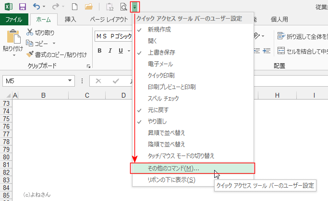Toggle 折り返して全体を表示 wrap text
Screen dimensions: 328x201
point(303,36)
